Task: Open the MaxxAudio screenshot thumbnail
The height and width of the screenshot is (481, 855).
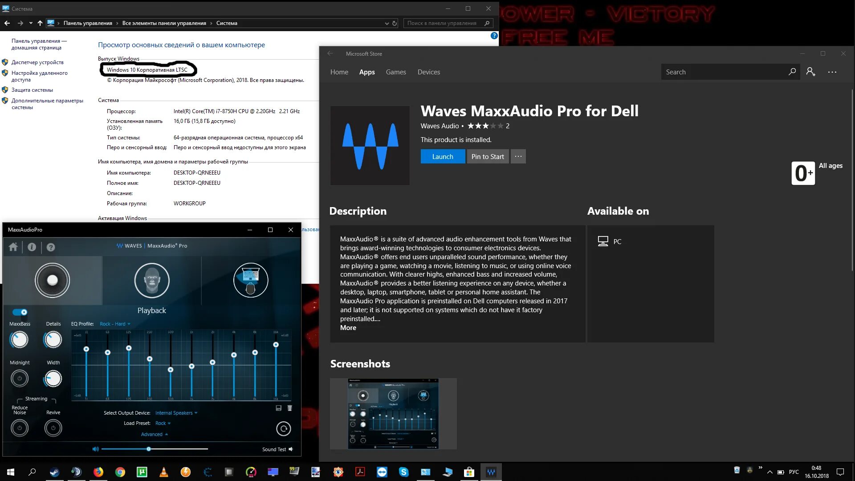Action: (393, 414)
